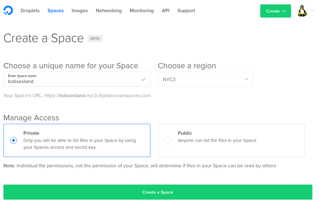Screen dimensions: 319x204
Task: Click the 'Only you will be able' description
Action: tap(79, 144)
